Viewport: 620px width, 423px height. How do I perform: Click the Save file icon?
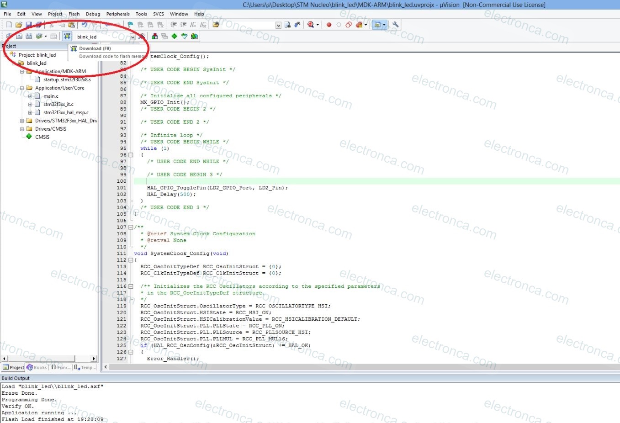tap(28, 25)
